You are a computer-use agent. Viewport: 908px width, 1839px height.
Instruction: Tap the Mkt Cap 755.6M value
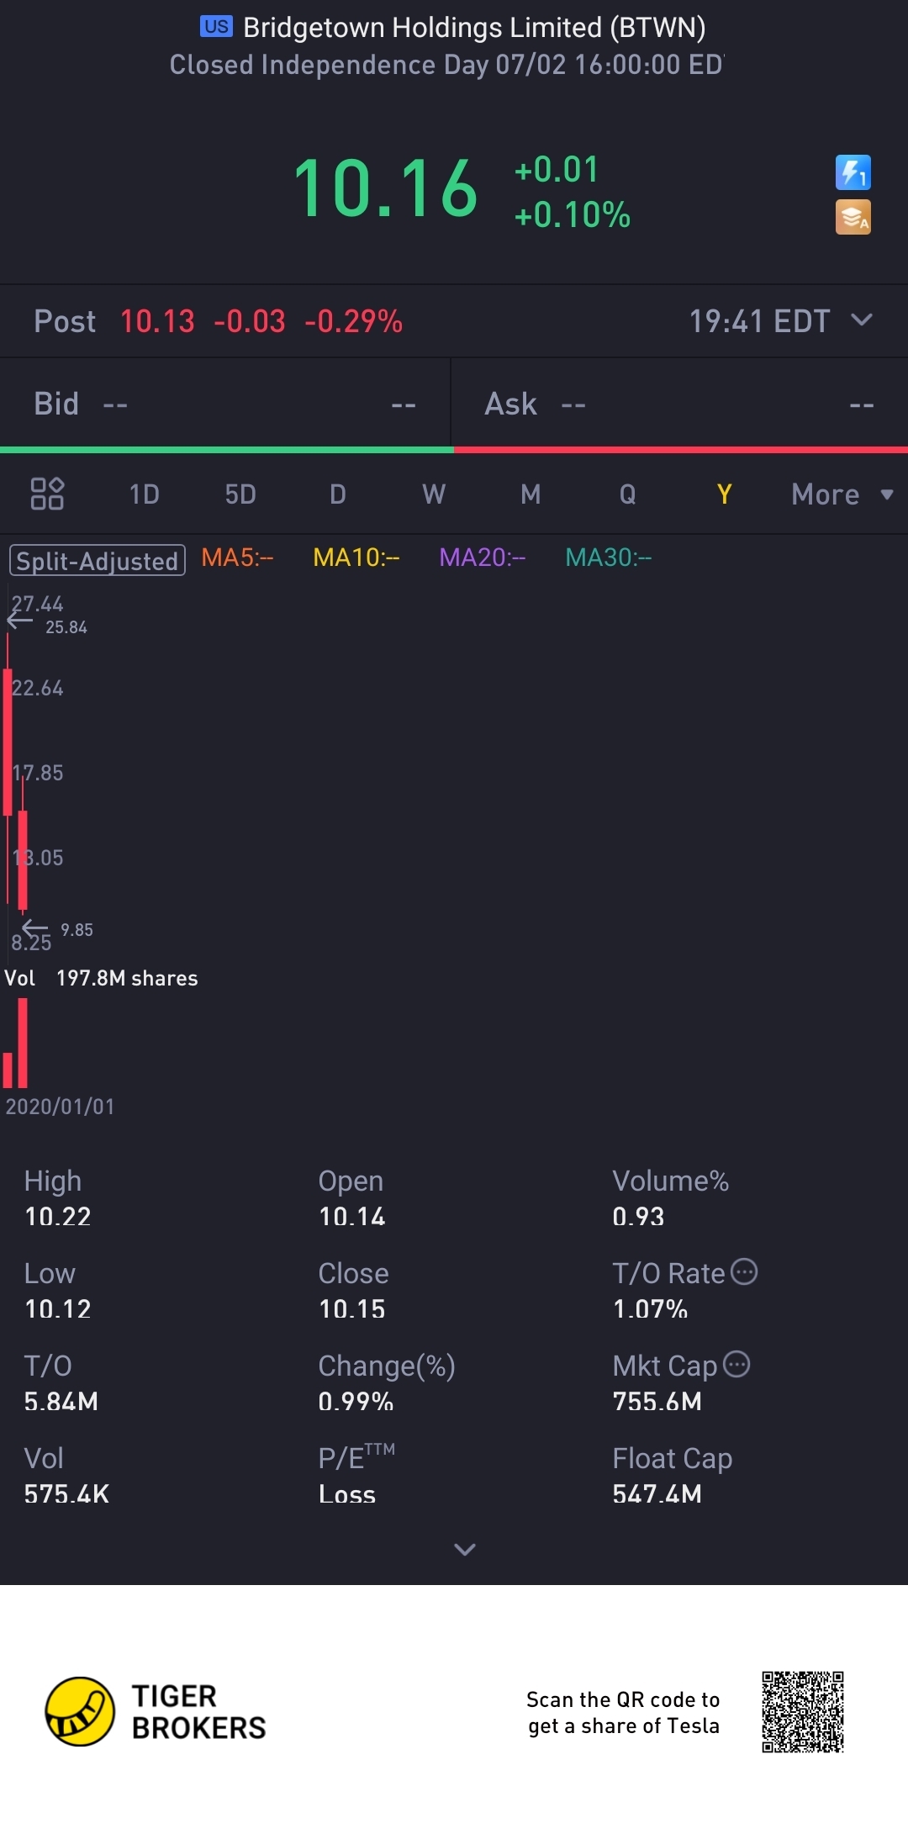[x=657, y=1402]
